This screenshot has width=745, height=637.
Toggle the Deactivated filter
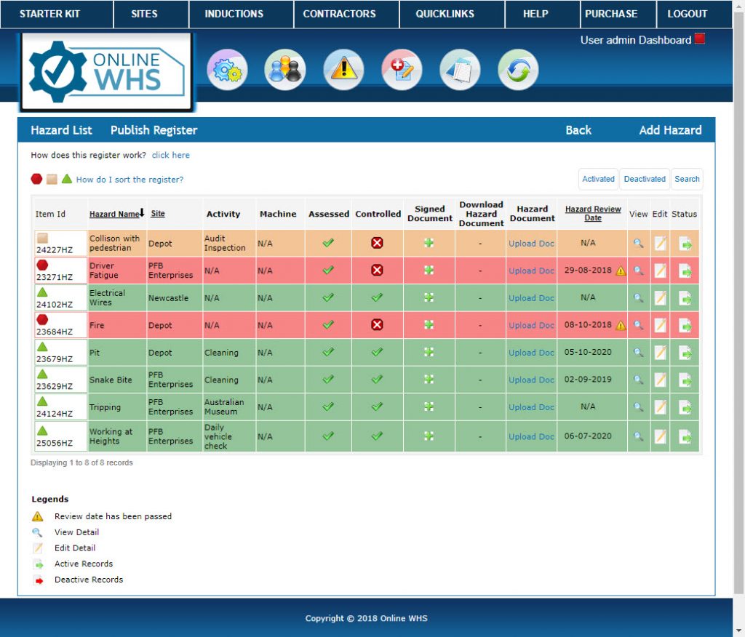(x=645, y=179)
